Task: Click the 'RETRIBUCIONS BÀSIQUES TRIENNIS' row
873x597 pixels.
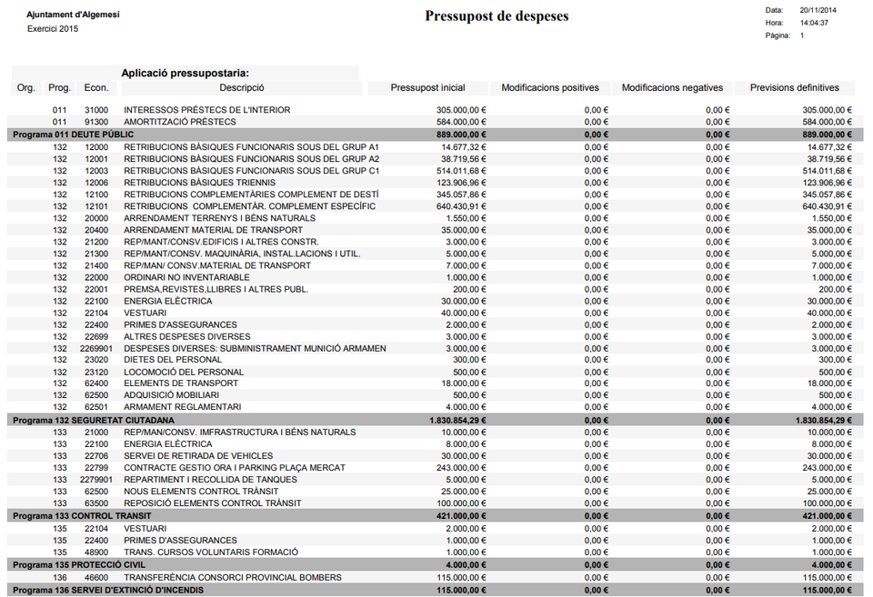Action: coord(436,183)
